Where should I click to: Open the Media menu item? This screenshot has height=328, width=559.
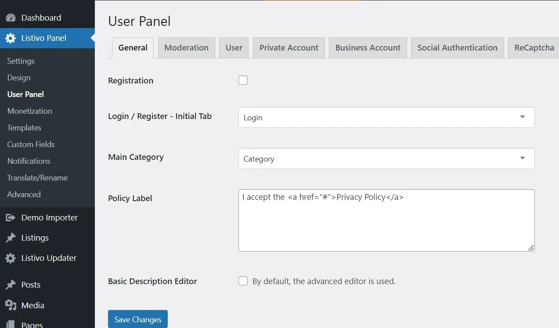[x=47, y=305]
